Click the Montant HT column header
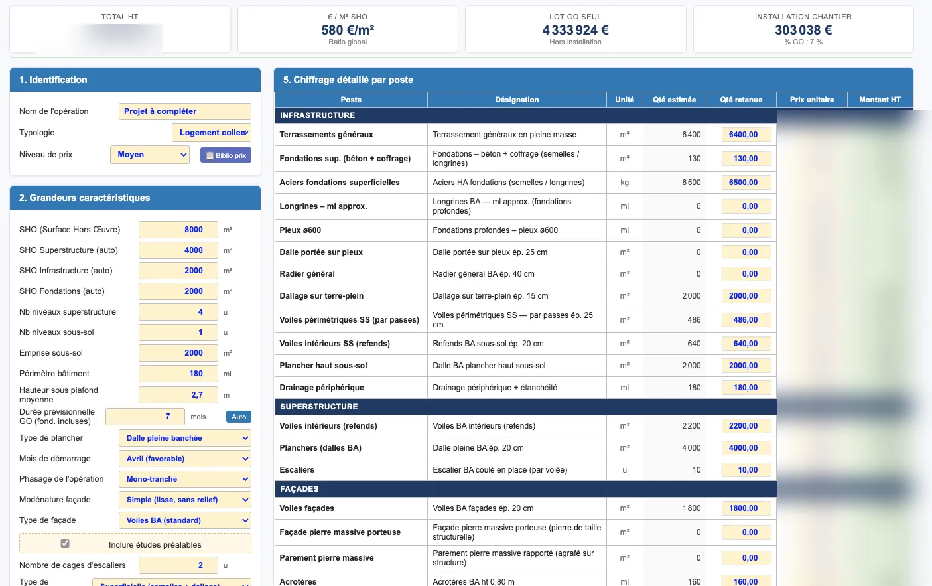This screenshot has height=586, width=932. 880,100
